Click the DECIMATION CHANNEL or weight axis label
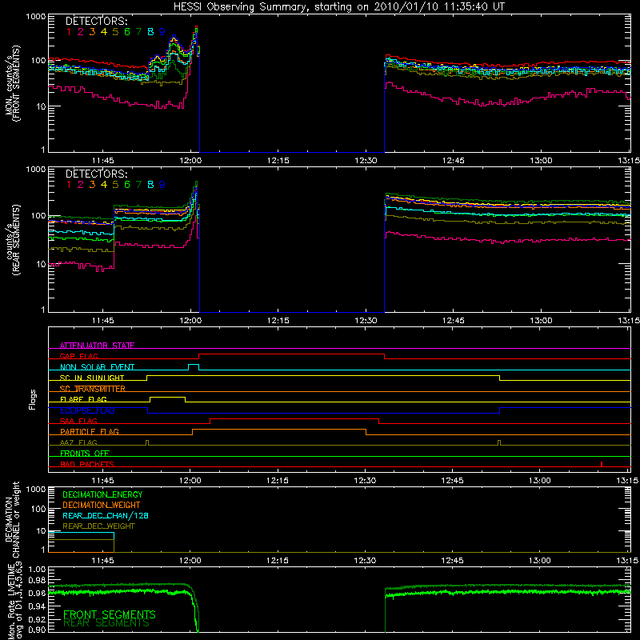 pyautogui.click(x=12, y=519)
